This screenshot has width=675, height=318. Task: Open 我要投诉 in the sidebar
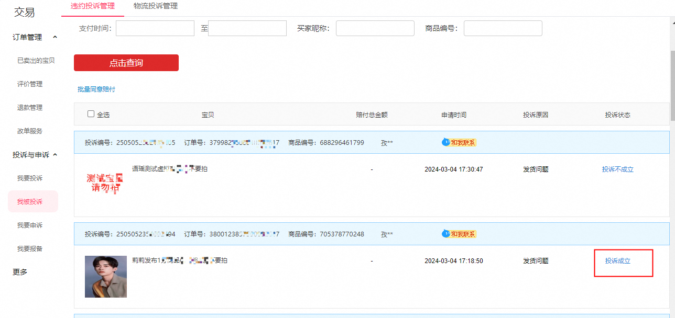[x=30, y=178]
